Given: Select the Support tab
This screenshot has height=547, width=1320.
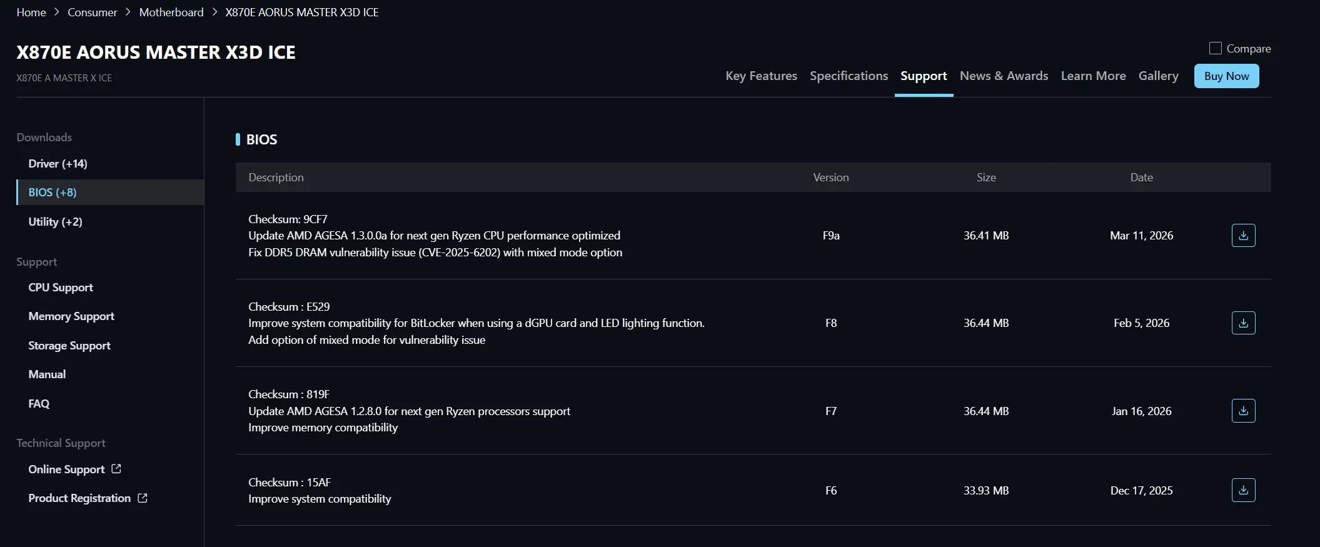Looking at the screenshot, I should click(x=924, y=76).
